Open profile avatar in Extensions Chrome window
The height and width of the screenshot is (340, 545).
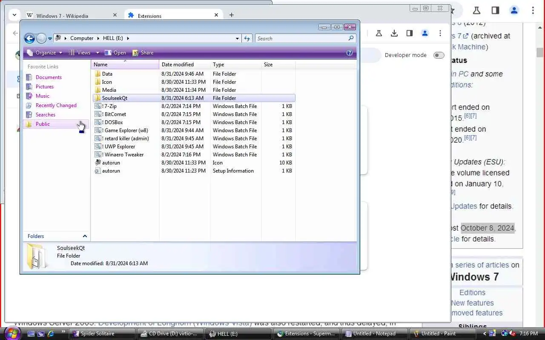coord(425,33)
